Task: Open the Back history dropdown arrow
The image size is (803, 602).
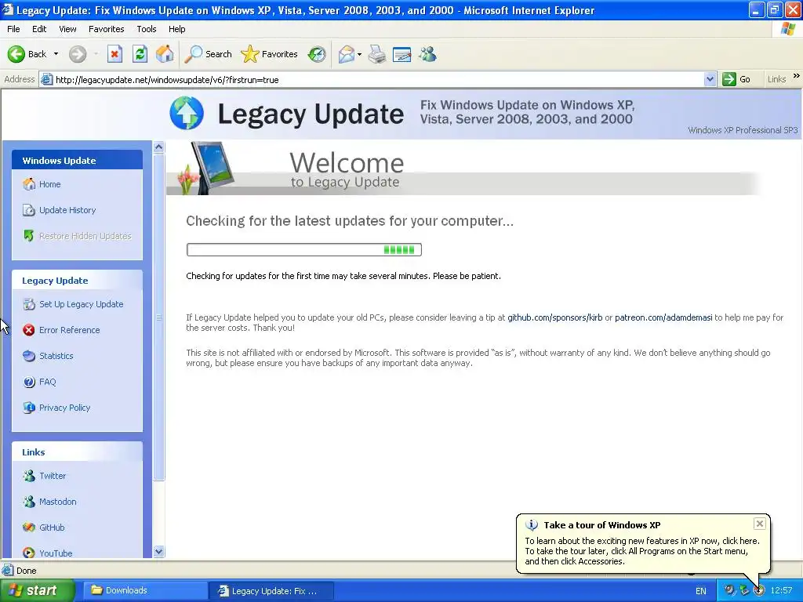Action: (x=56, y=54)
